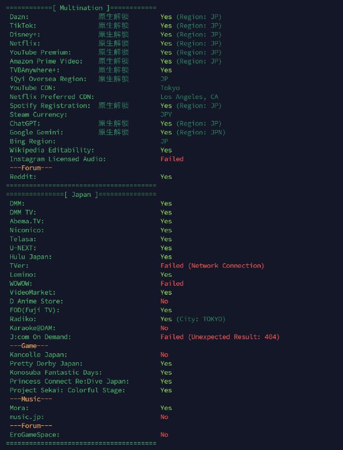Select the TVer 'Failed (Network Connection)' message
The width and height of the screenshot is (343, 450).
pyautogui.click(x=212, y=265)
